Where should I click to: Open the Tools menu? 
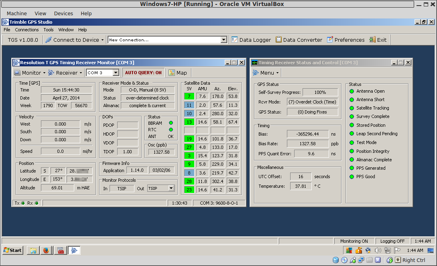(x=49, y=30)
